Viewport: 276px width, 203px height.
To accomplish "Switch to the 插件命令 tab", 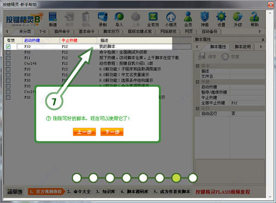I will click(62, 32).
